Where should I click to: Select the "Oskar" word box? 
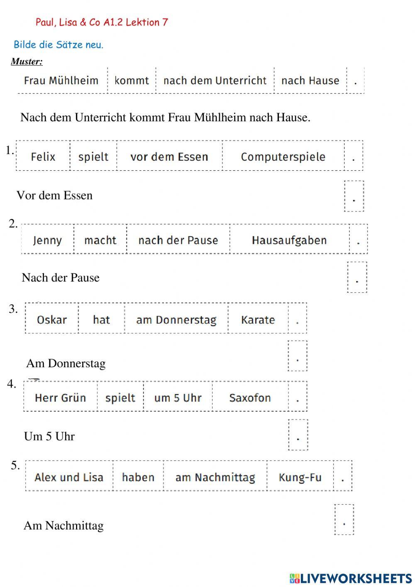[x=52, y=319]
